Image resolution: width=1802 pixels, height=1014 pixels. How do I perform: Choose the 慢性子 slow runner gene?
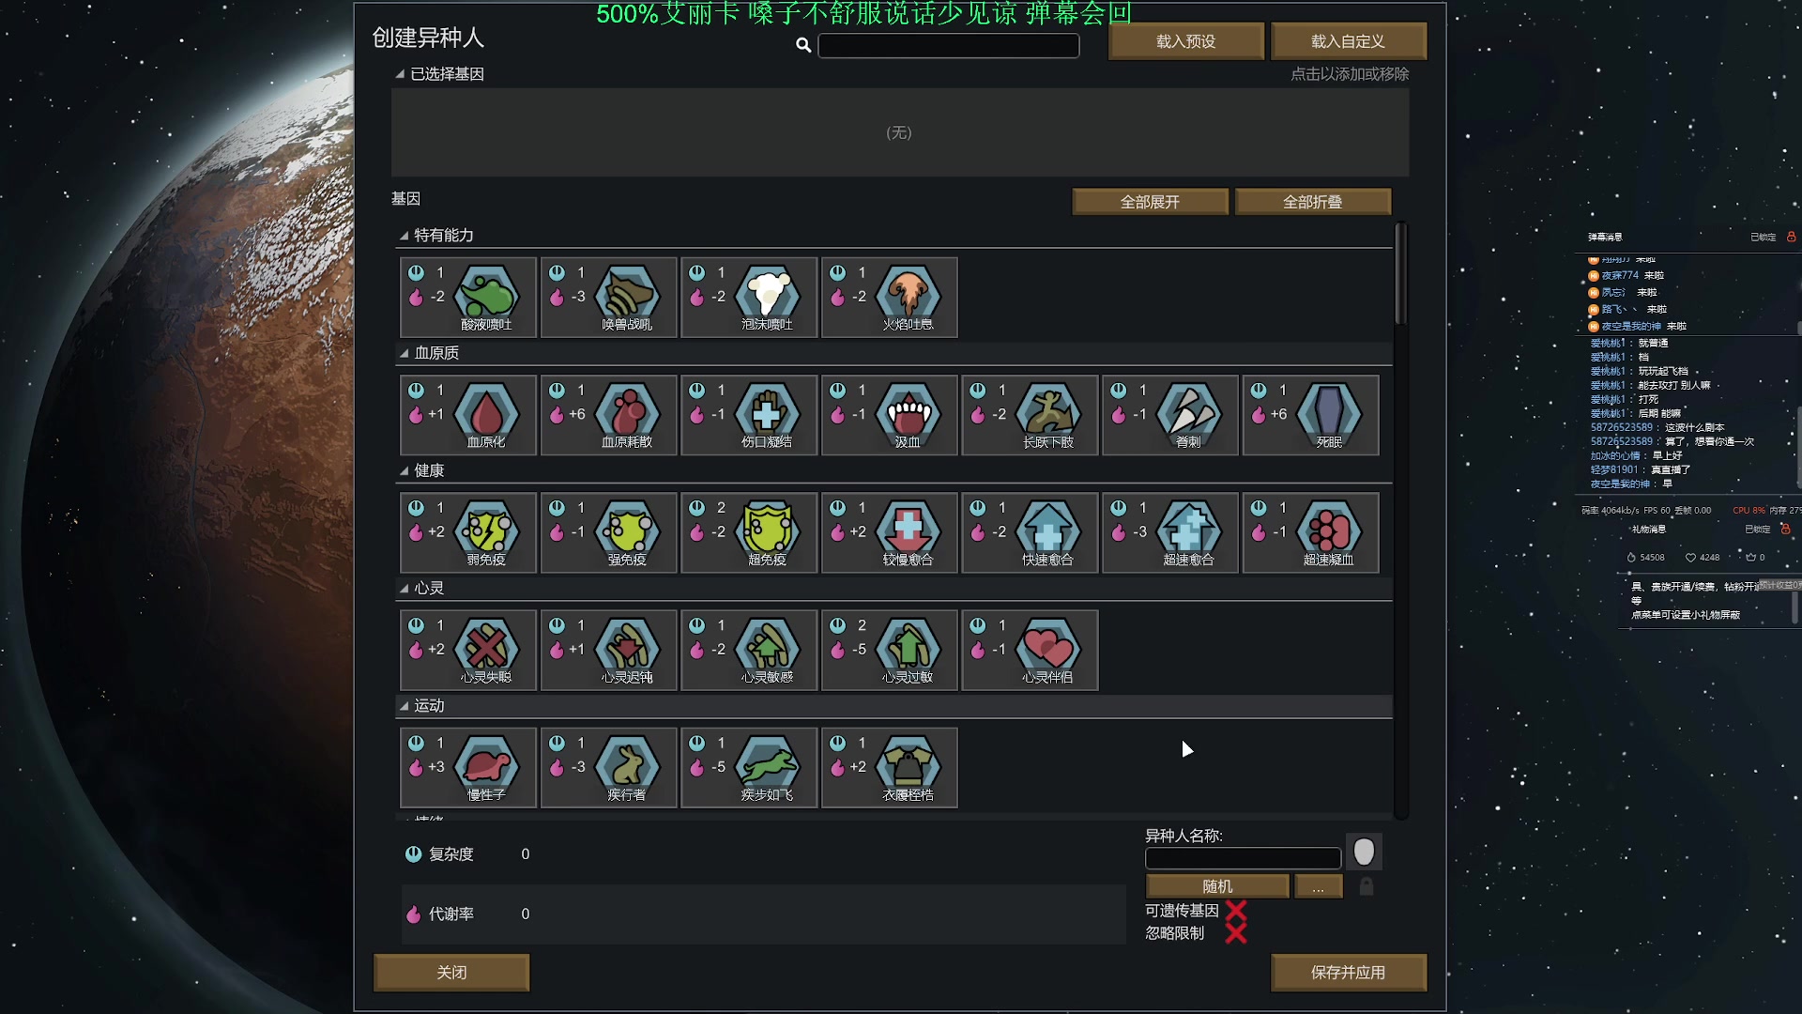[467, 767]
